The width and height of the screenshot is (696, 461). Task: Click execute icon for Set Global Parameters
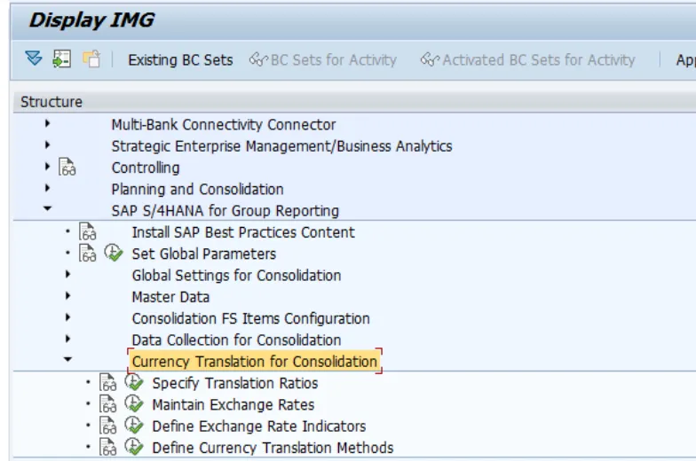click(113, 254)
